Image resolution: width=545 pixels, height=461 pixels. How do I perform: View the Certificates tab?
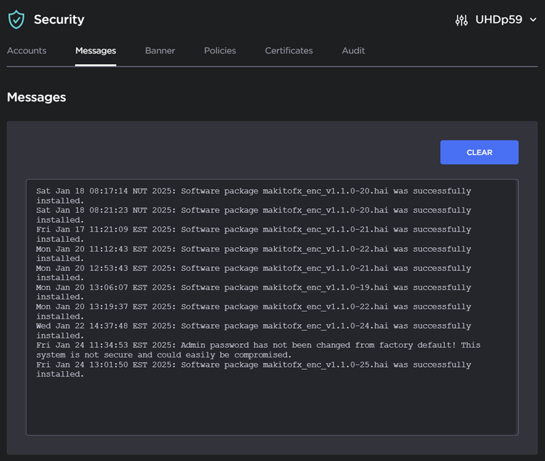pos(289,50)
